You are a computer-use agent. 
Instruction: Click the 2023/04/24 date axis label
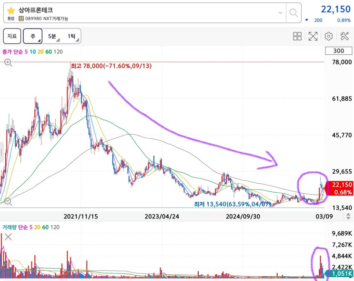coord(162,217)
